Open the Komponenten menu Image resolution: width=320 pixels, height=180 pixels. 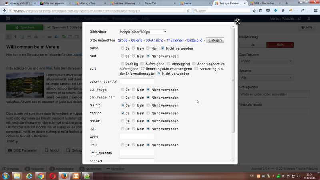96,18
